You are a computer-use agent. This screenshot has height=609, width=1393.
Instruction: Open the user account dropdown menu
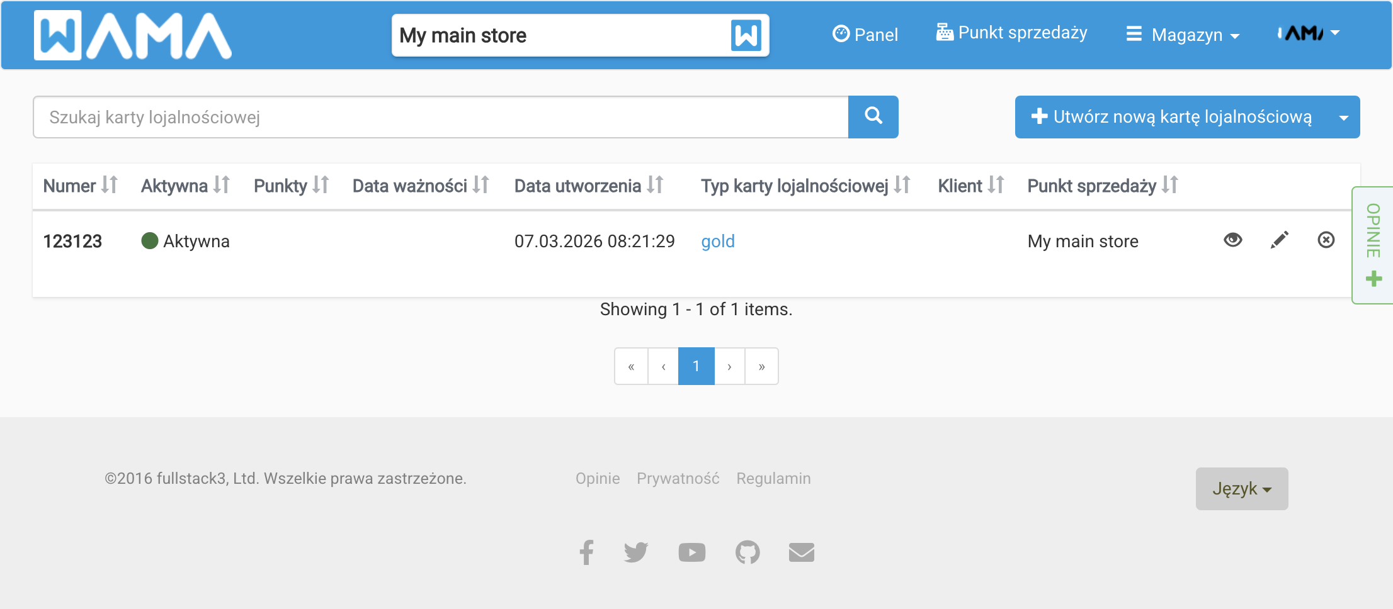tap(1308, 33)
